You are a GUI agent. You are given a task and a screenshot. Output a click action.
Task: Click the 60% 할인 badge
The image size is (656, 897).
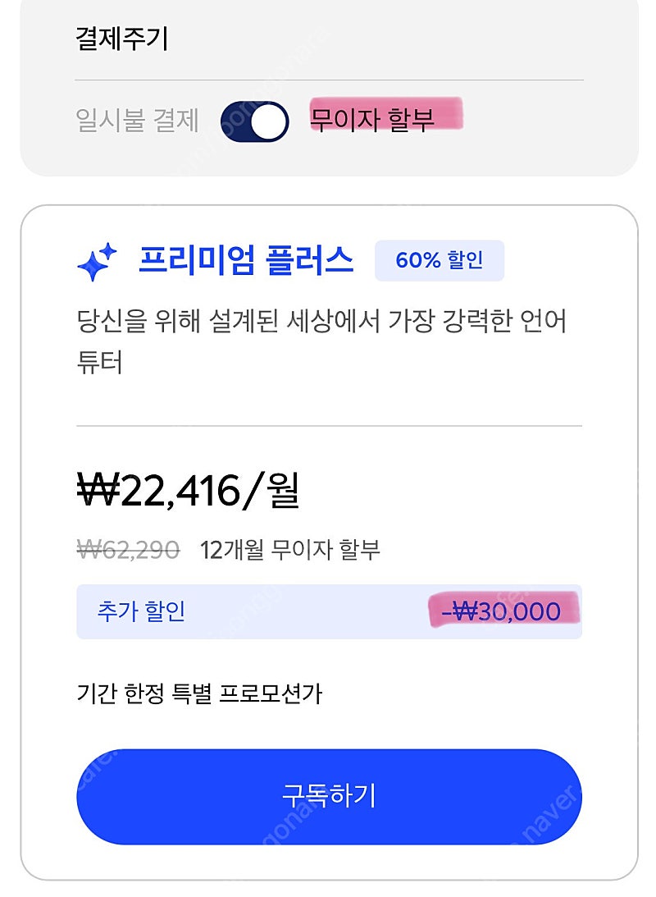click(x=440, y=260)
